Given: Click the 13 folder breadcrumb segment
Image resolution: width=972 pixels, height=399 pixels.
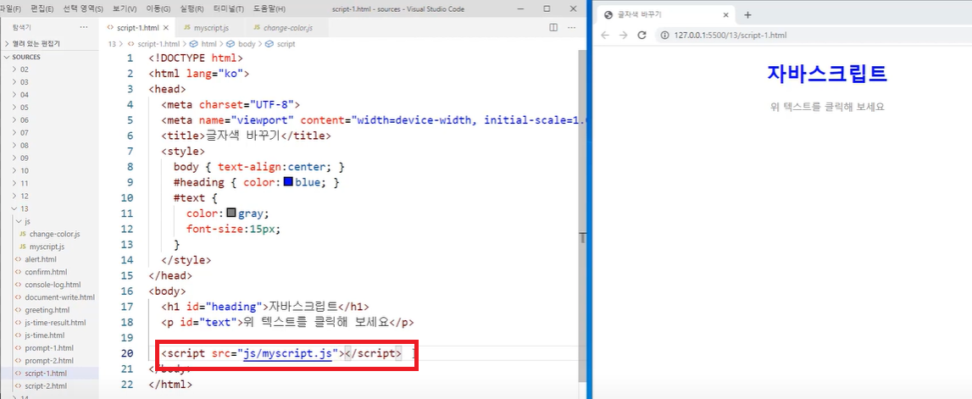Looking at the screenshot, I should [112, 44].
